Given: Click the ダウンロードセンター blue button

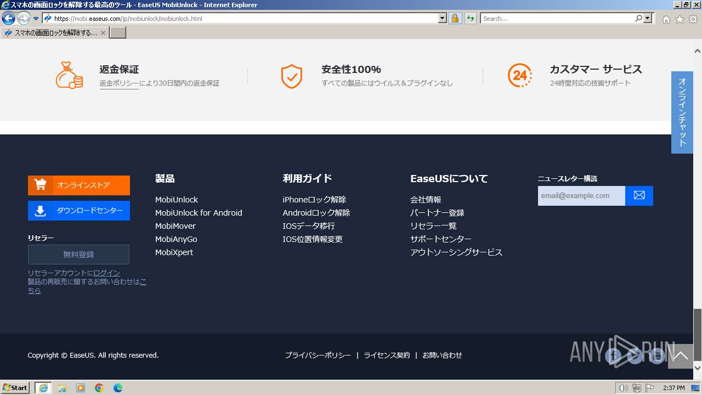Looking at the screenshot, I should click(79, 211).
